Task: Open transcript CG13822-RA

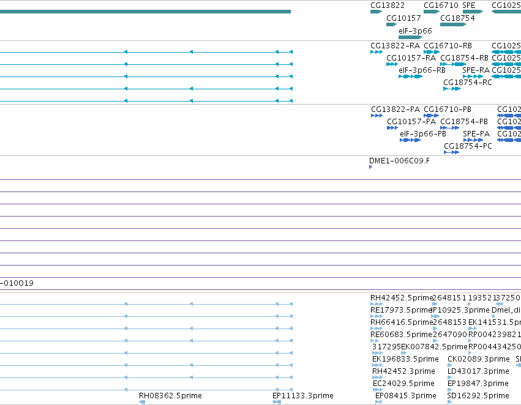Action: coord(395,45)
